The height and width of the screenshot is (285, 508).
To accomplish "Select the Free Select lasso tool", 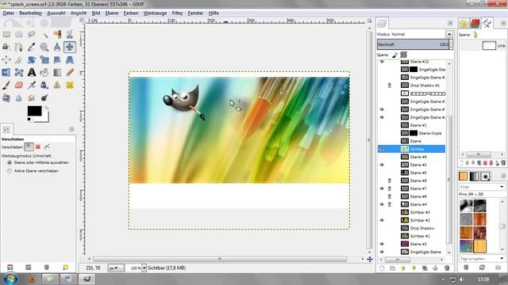I will click(32, 34).
